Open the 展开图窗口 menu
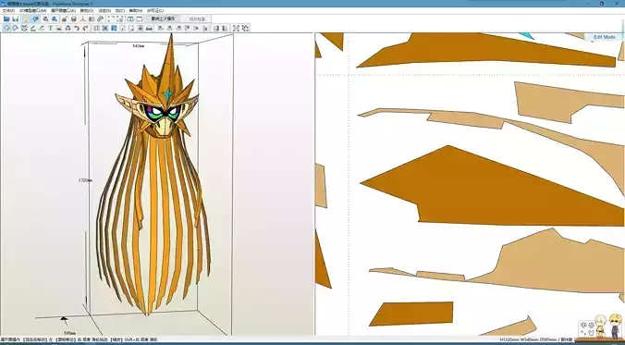The image size is (625, 345). coord(64,11)
